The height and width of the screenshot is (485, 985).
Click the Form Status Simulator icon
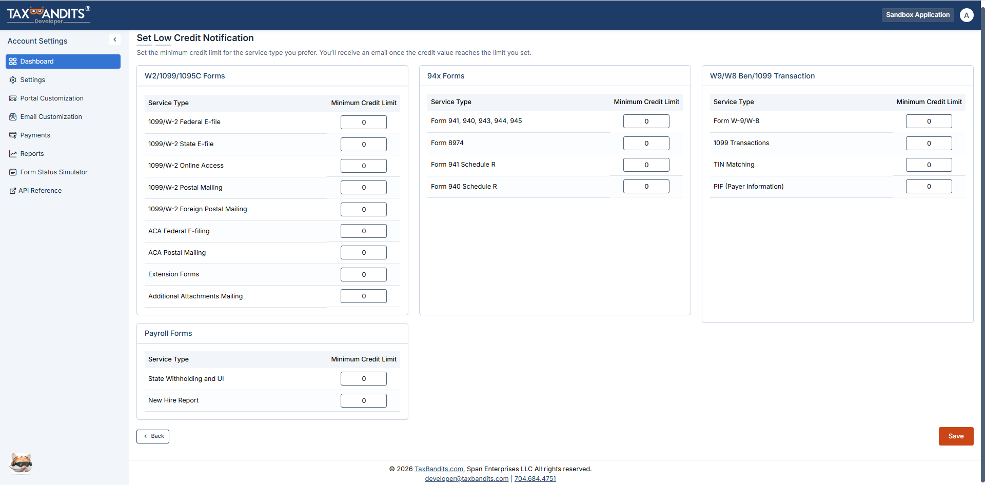point(13,172)
